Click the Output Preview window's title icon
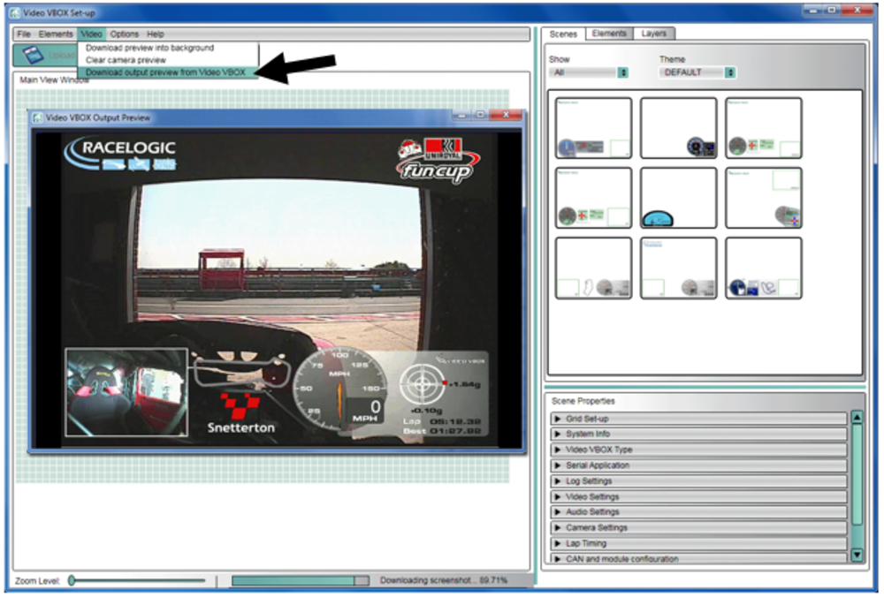 pyautogui.click(x=38, y=117)
